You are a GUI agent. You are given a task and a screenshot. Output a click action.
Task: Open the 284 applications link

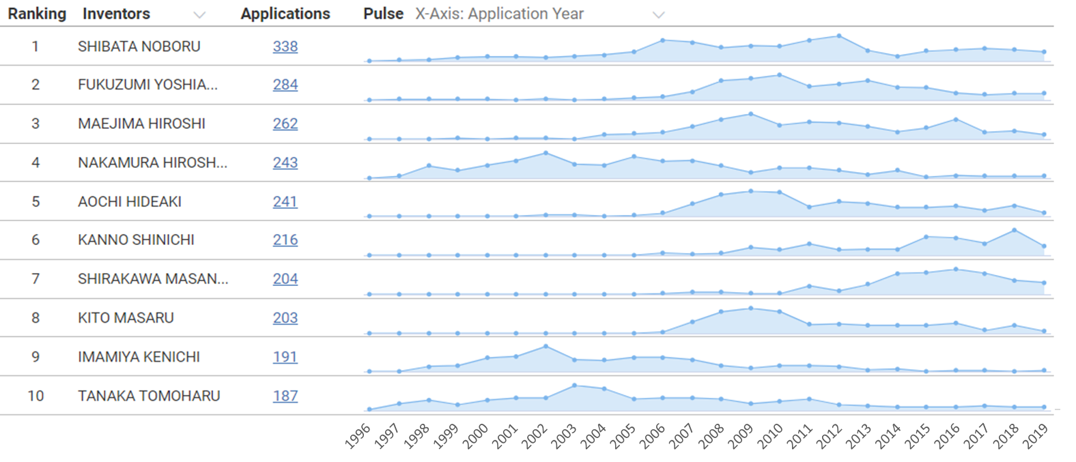point(285,85)
